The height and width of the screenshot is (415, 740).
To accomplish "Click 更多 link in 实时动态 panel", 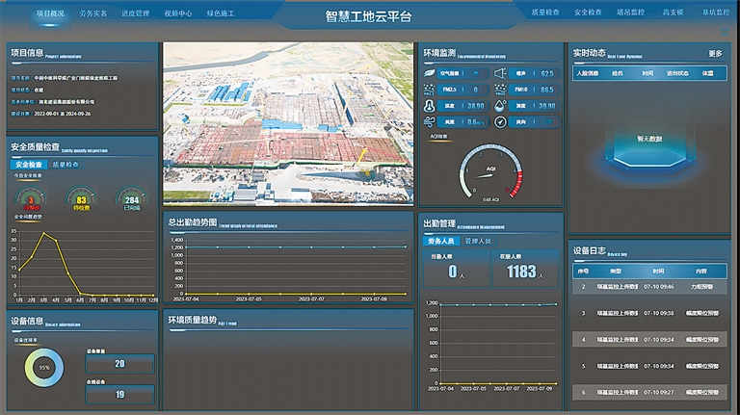I will pyautogui.click(x=715, y=54).
